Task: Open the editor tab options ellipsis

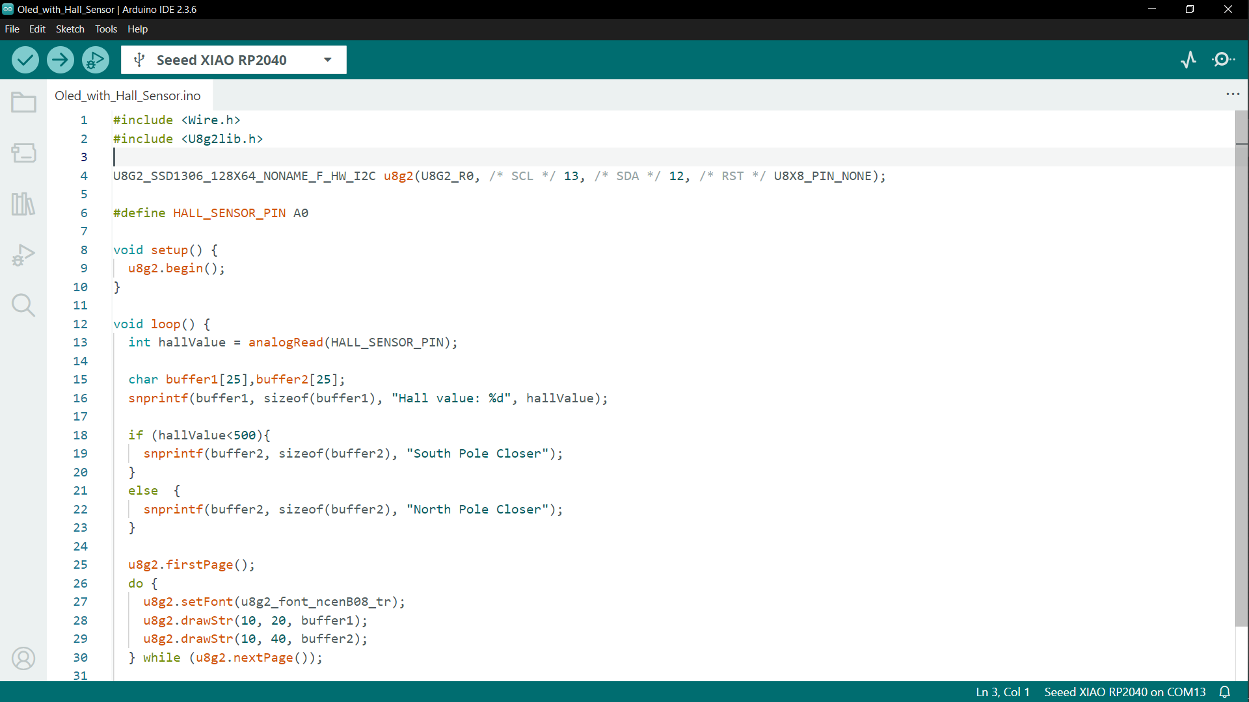Action: [1233, 94]
